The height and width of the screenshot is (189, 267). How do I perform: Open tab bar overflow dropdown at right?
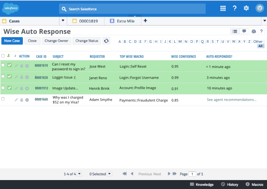click(x=265, y=21)
